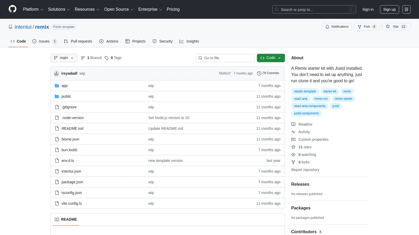Open the main branch selector dropdown
Viewport: 419px width, 235px height.
[x=64, y=58]
